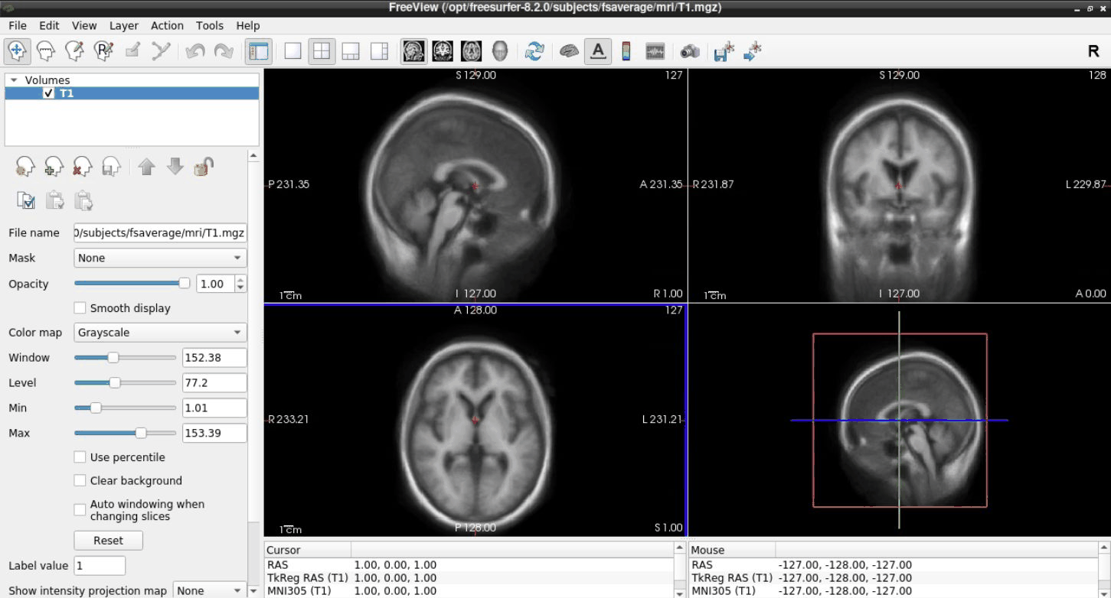Screen dimensions: 1111x598
Task: Click the File name field
Action: (160, 232)
